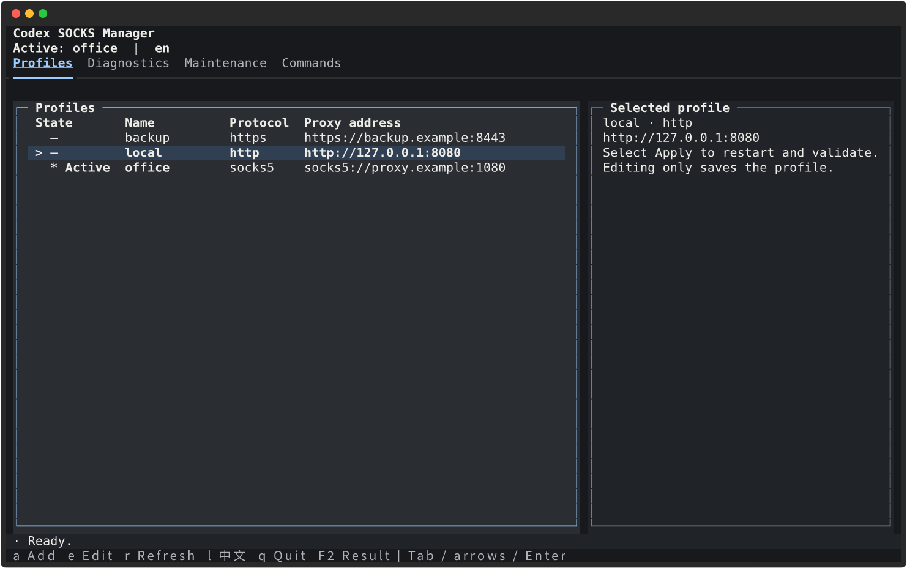
Task: Click the 'a Add' shortcut hint
Action: coord(34,556)
